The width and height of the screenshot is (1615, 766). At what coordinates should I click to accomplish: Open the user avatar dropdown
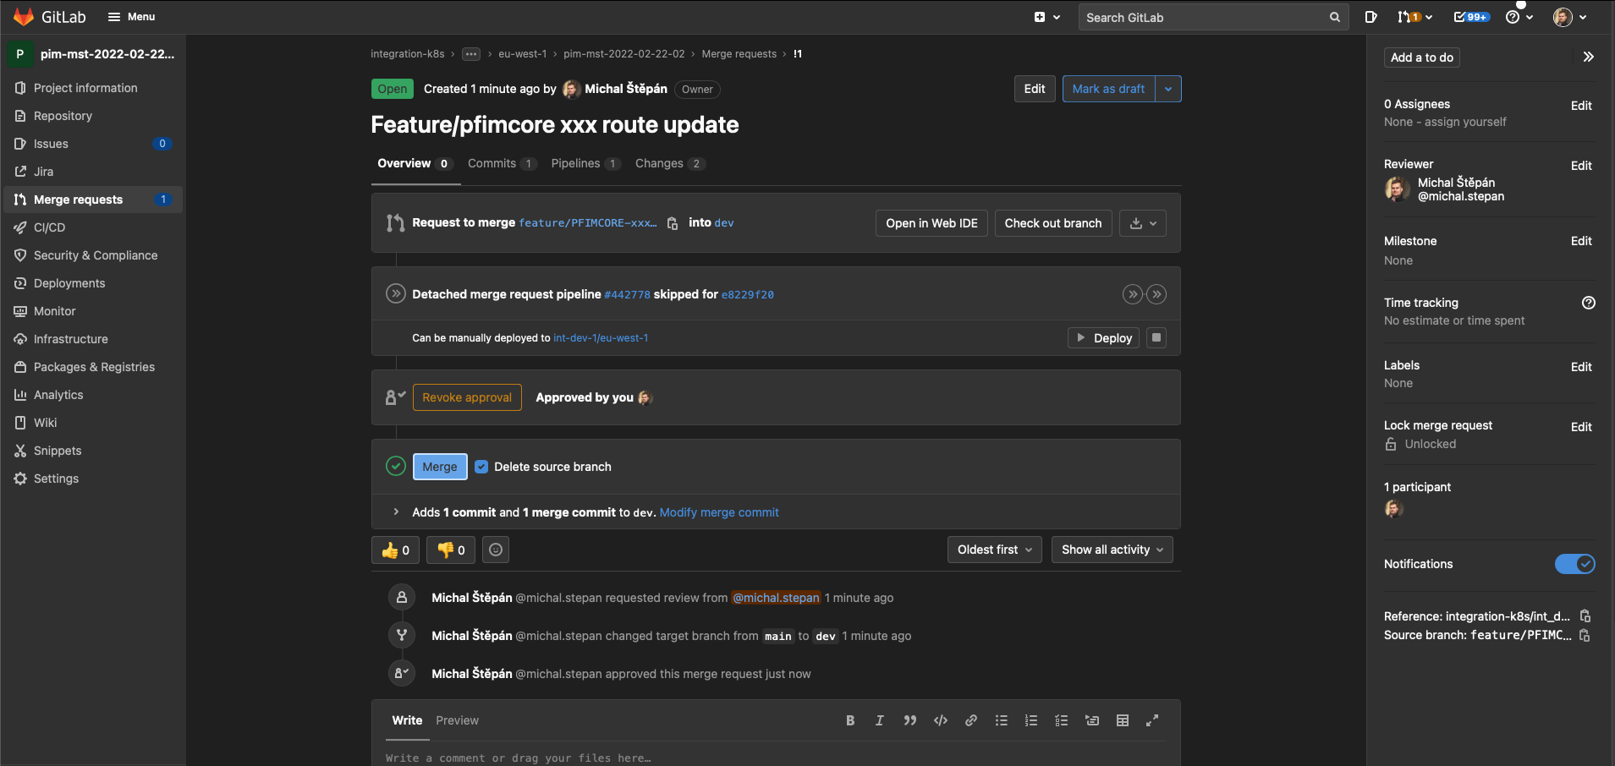click(x=1570, y=17)
